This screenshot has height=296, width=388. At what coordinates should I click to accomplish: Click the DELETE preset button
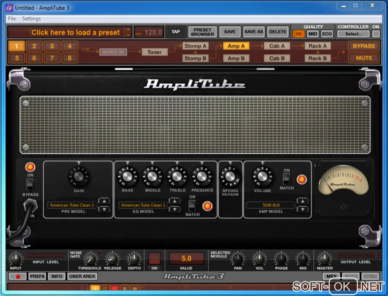click(x=278, y=32)
